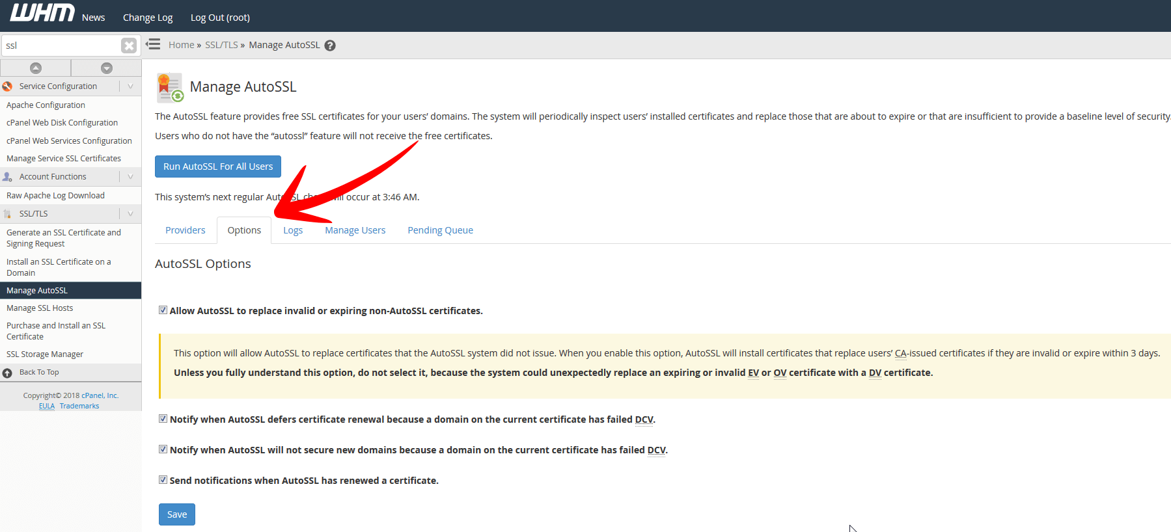Open the Trademarks link
The image size is (1171, 532).
click(x=79, y=406)
